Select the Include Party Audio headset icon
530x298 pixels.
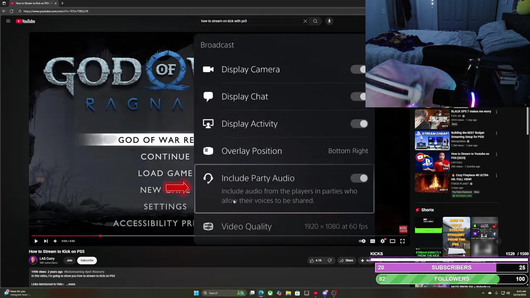pyautogui.click(x=208, y=178)
